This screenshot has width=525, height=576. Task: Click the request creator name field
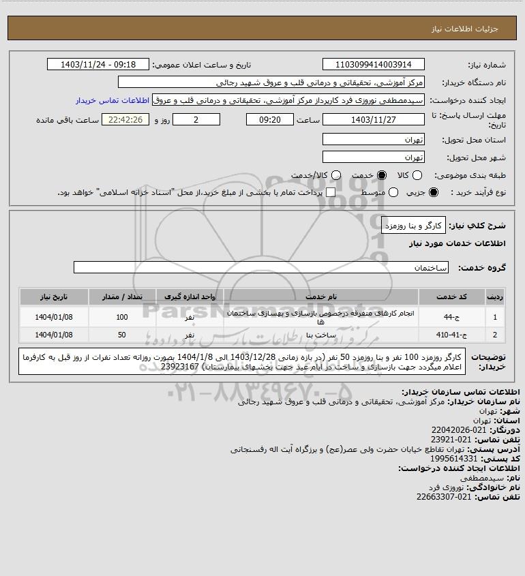[288, 100]
